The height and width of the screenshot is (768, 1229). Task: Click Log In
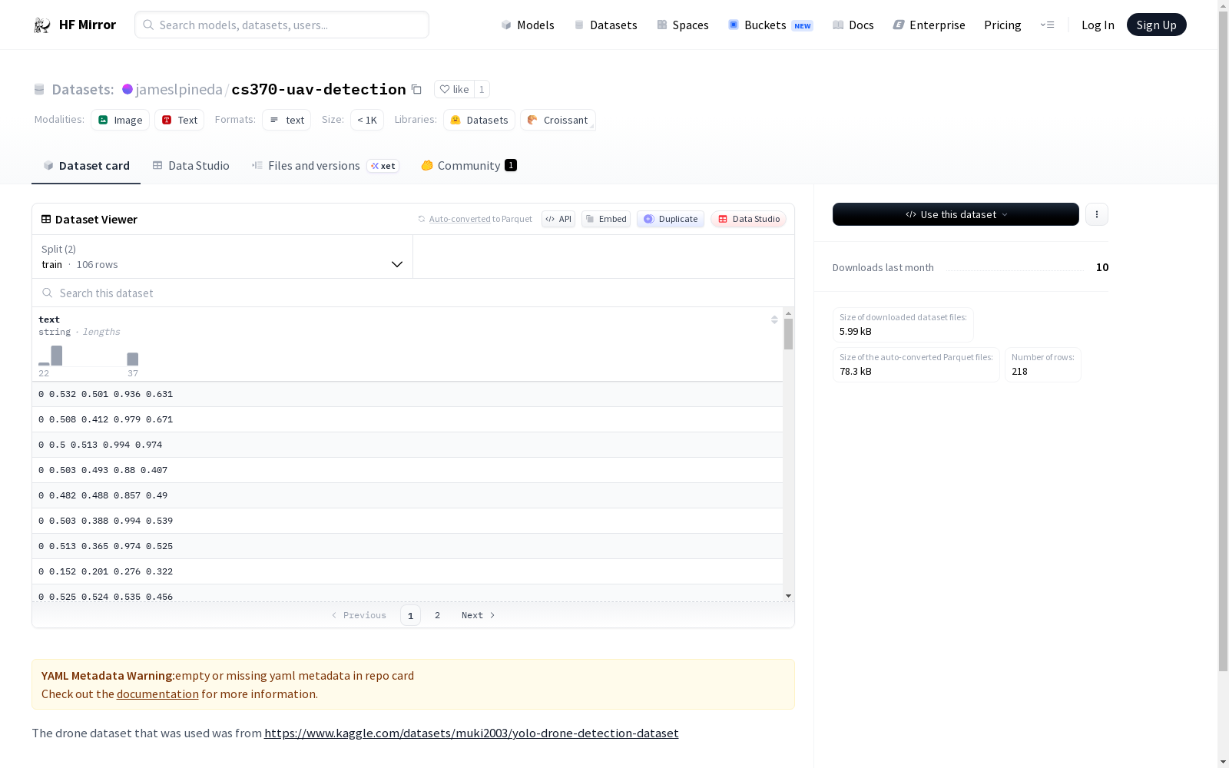pos(1098,25)
